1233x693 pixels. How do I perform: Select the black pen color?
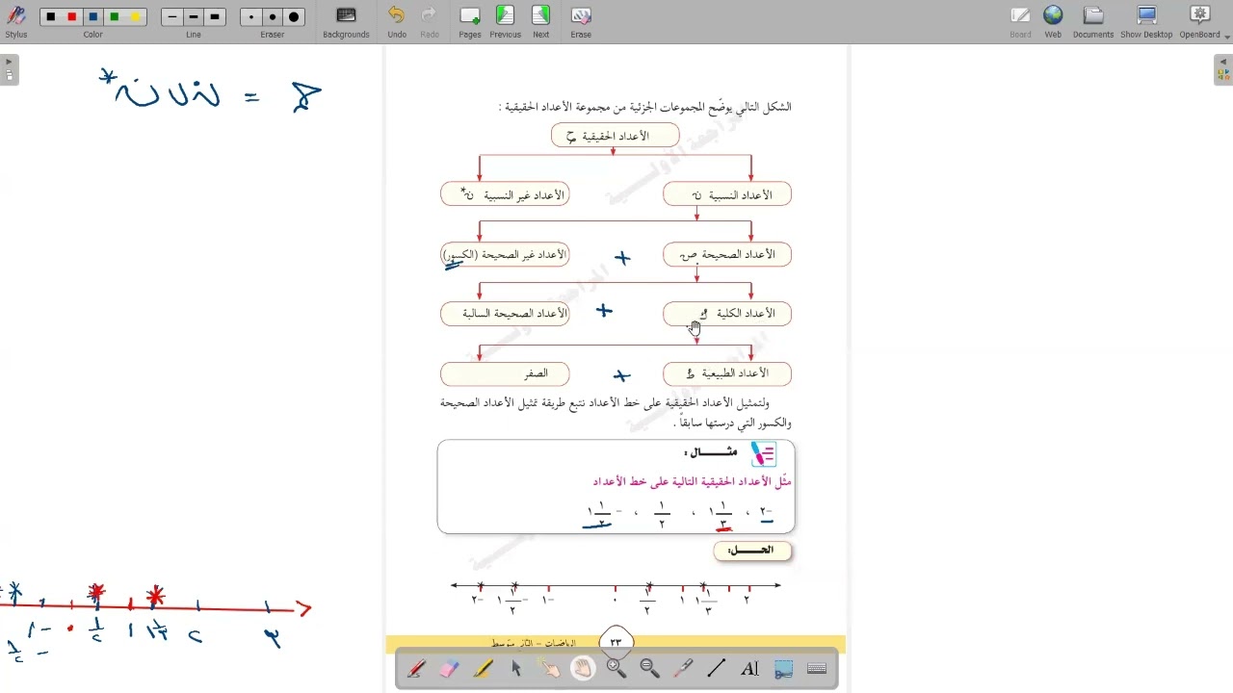point(51,16)
